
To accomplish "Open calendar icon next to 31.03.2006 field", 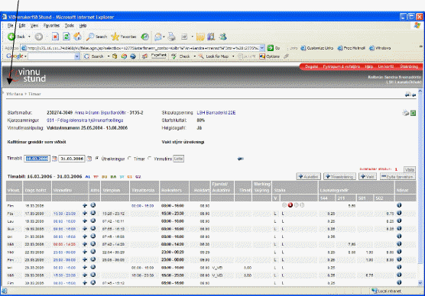I will [x=89, y=159].
